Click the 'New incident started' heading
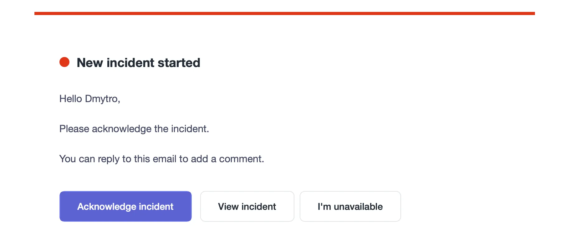The image size is (570, 238). coord(139,63)
